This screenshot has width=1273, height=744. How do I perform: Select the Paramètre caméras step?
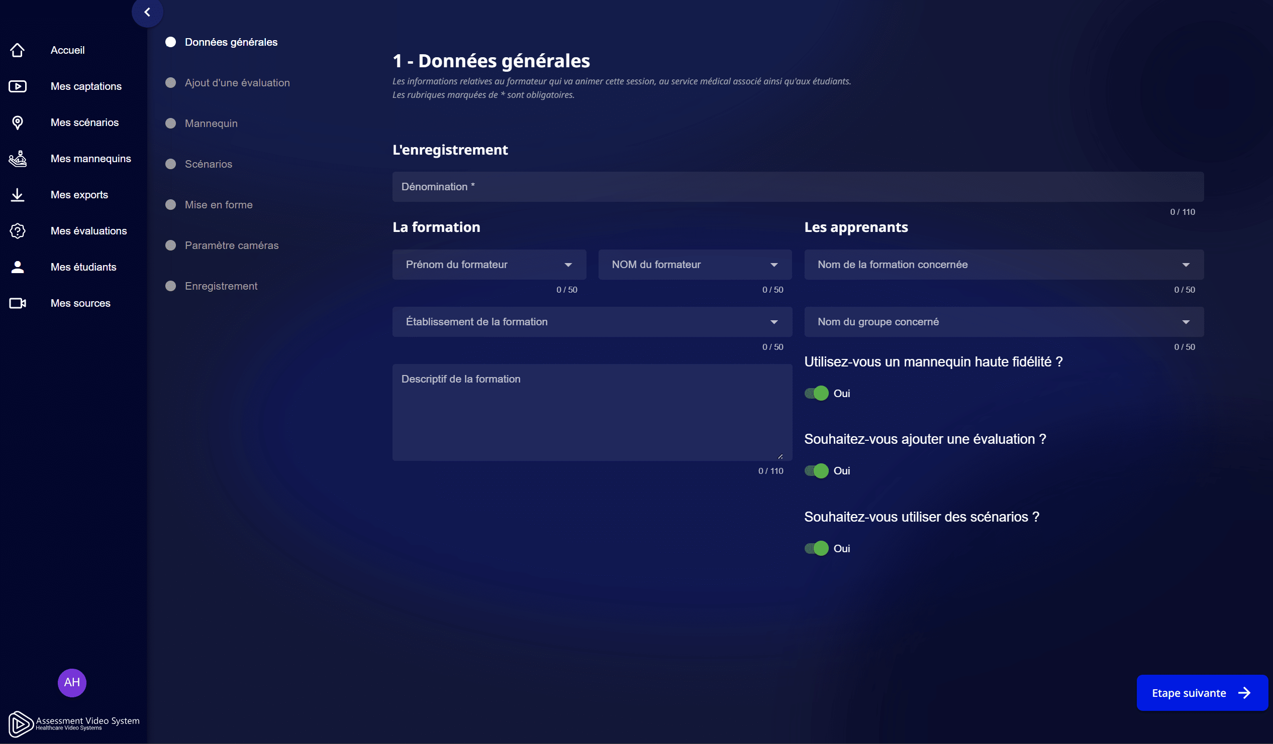pos(231,246)
